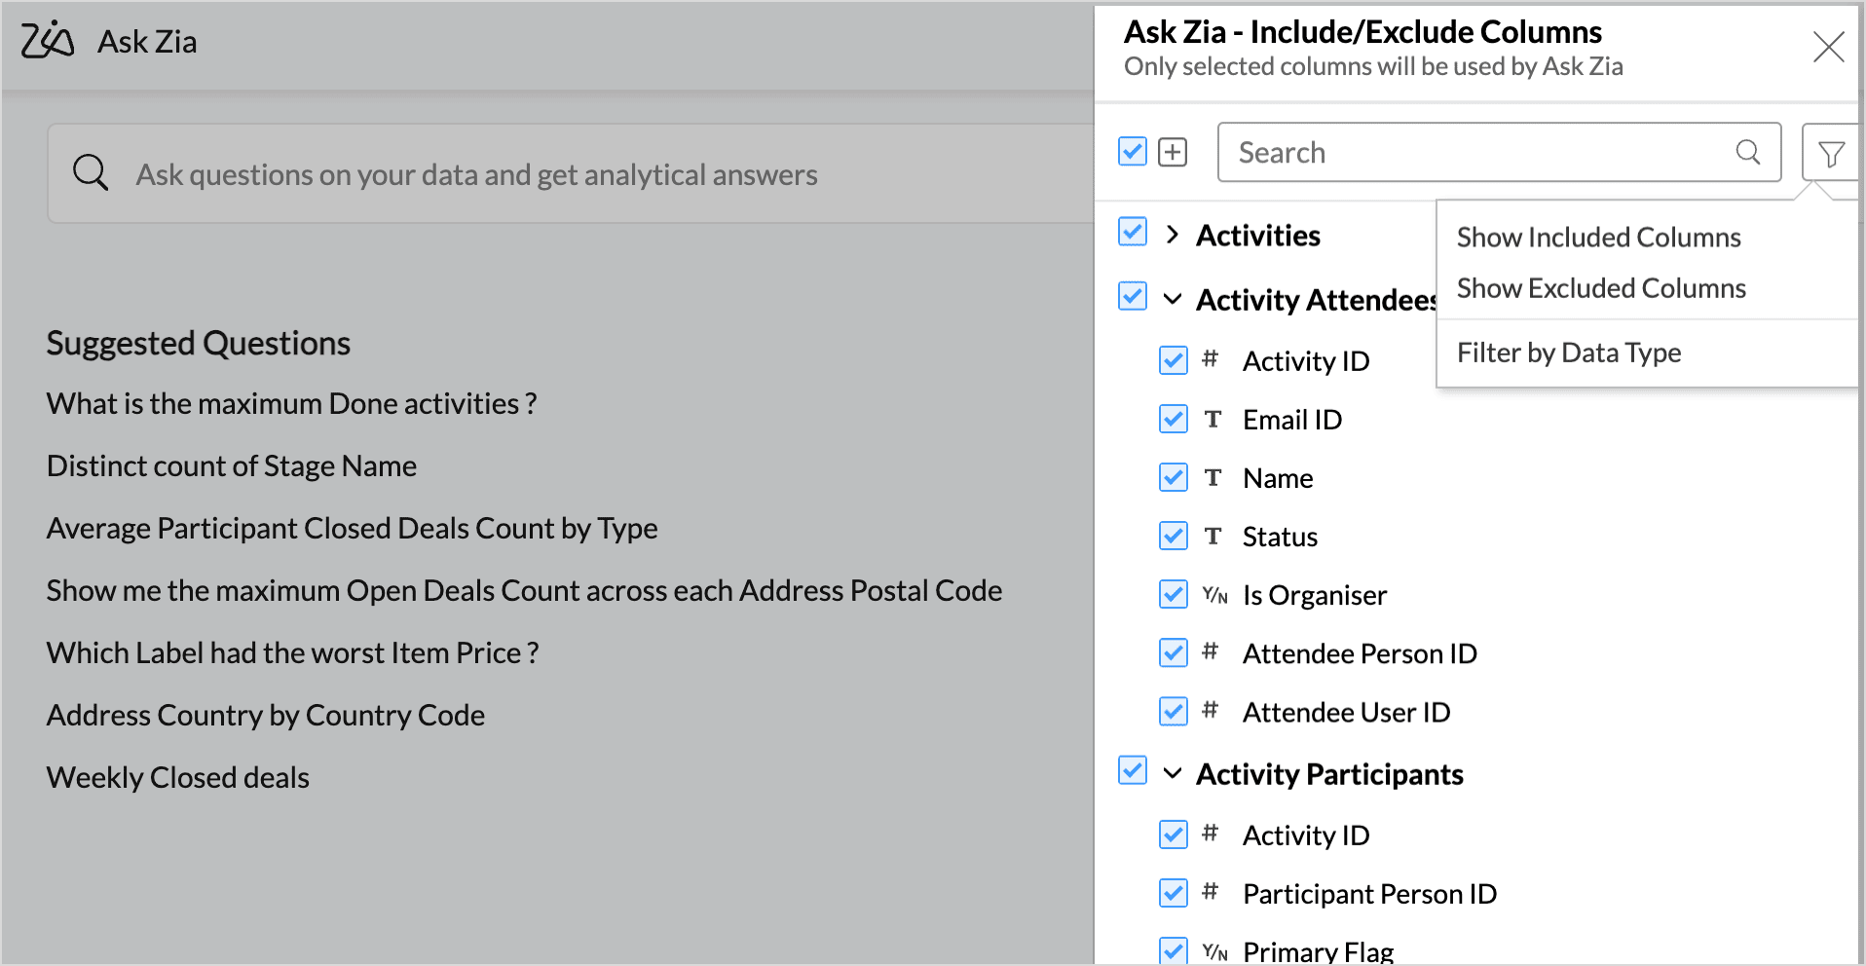Viewport: 1866px width, 966px height.
Task: Choose Filter by Data Type
Action: click(x=1569, y=353)
